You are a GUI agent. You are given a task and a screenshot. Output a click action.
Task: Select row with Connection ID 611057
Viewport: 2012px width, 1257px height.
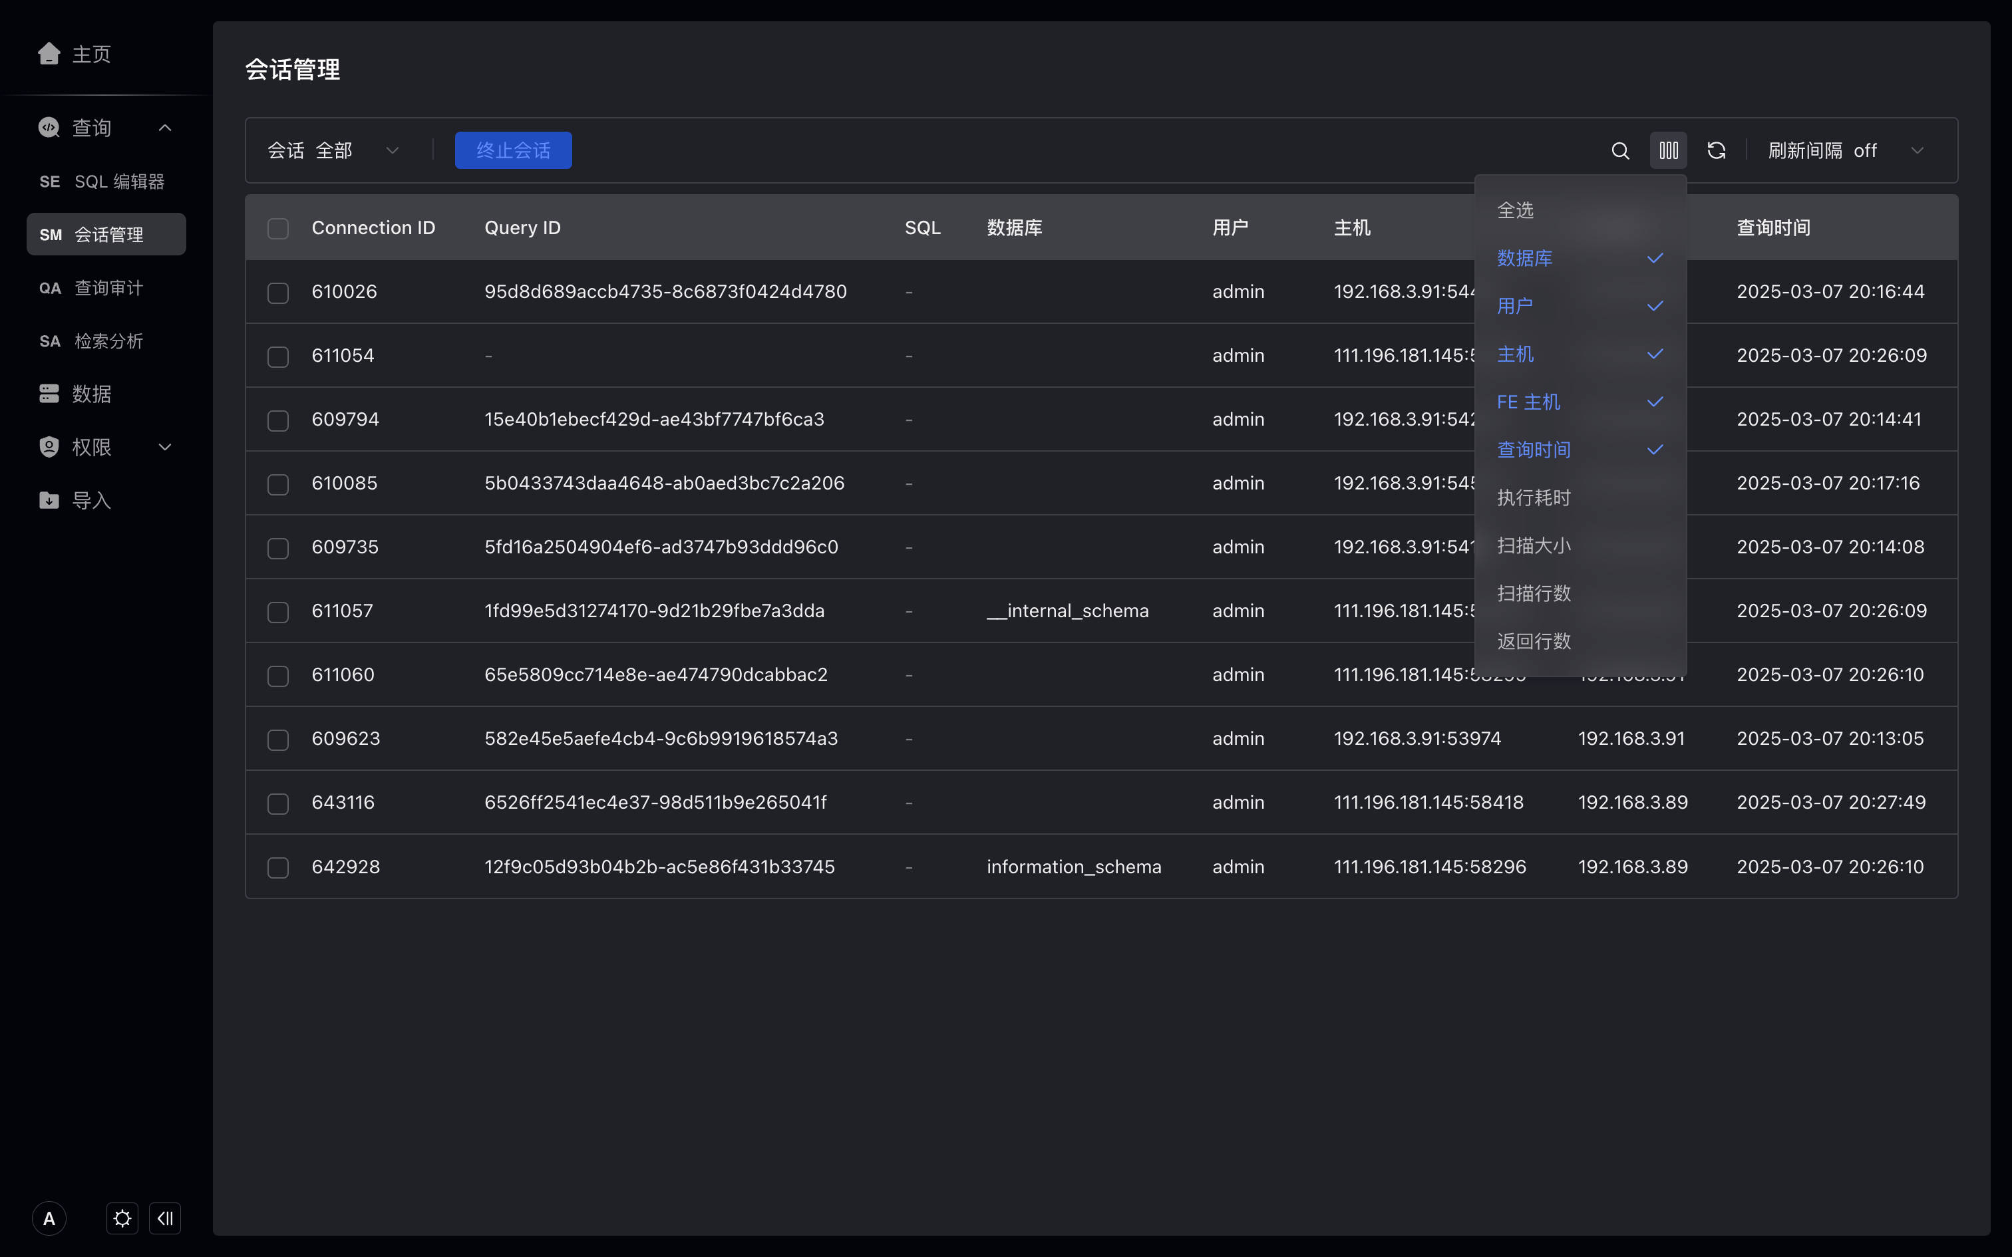(x=277, y=611)
